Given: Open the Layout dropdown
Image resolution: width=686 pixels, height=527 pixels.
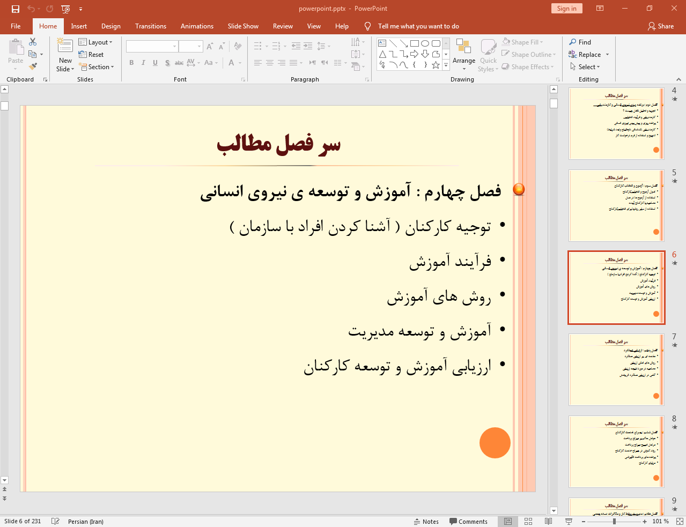Looking at the screenshot, I should [95, 42].
